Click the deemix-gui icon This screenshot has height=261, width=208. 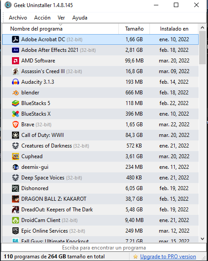[16, 167]
